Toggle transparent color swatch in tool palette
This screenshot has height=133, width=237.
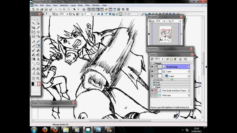(x=39, y=84)
